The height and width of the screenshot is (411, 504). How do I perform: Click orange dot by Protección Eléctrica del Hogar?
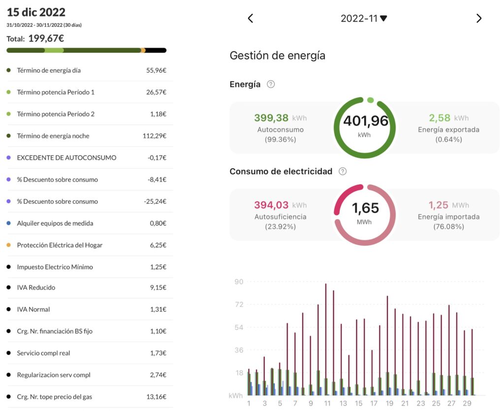click(9, 245)
